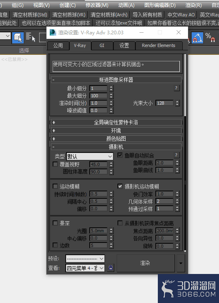This screenshot has width=219, height=303.
Task: Expand the 全局确定性蒙特卡洛 rollout
Action: point(116,122)
